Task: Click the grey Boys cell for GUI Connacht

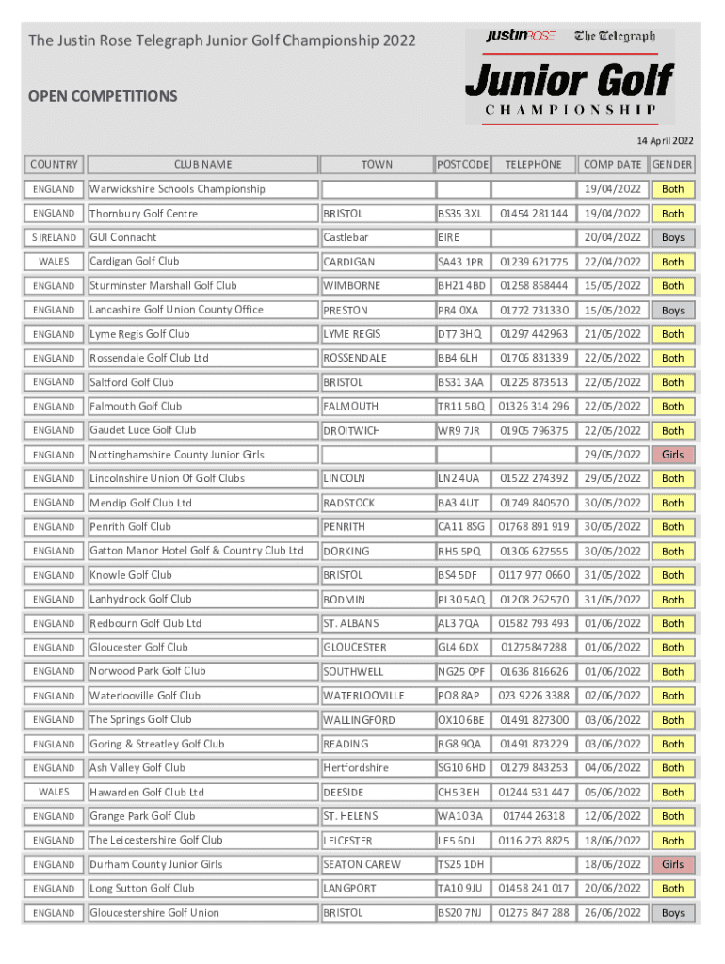Action: click(672, 238)
